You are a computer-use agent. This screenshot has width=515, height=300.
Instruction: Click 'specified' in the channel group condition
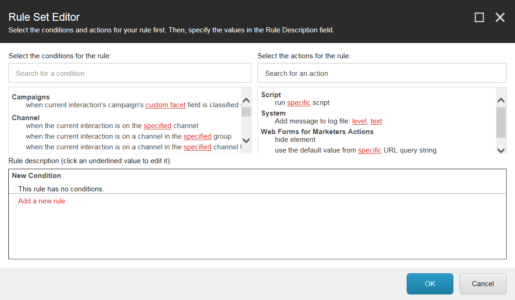click(198, 136)
